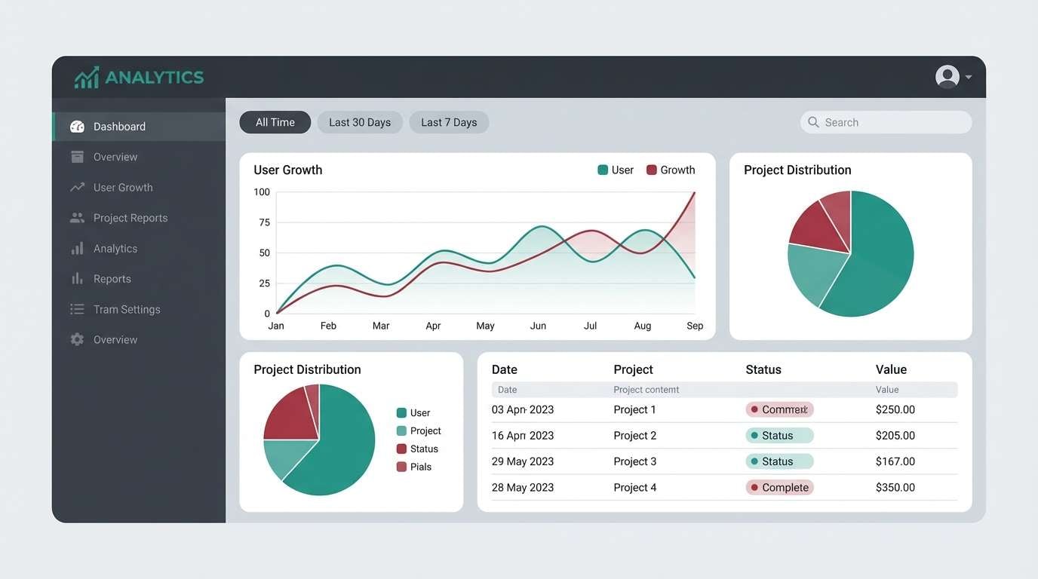Click the Overview panel icon
Viewport: 1038px width, 579px height.
coord(77,157)
